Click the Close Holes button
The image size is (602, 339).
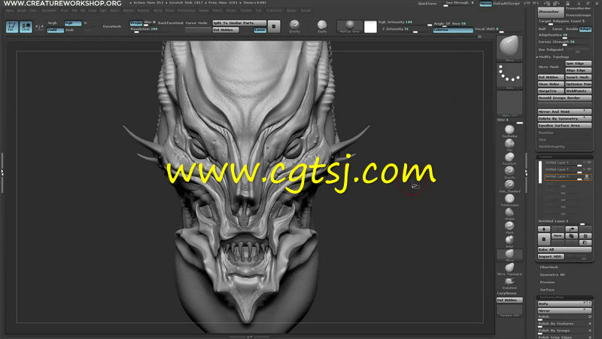(551, 84)
